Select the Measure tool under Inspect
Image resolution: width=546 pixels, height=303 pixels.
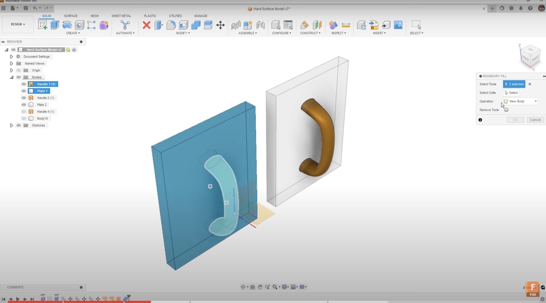tap(346, 25)
